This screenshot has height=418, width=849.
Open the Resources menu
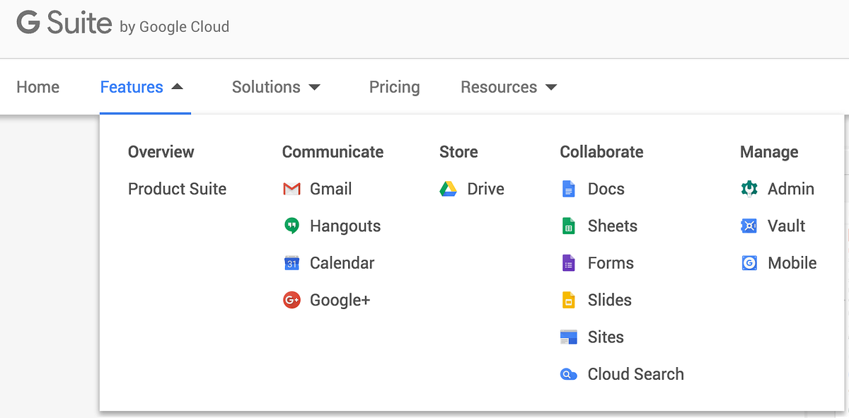(499, 87)
